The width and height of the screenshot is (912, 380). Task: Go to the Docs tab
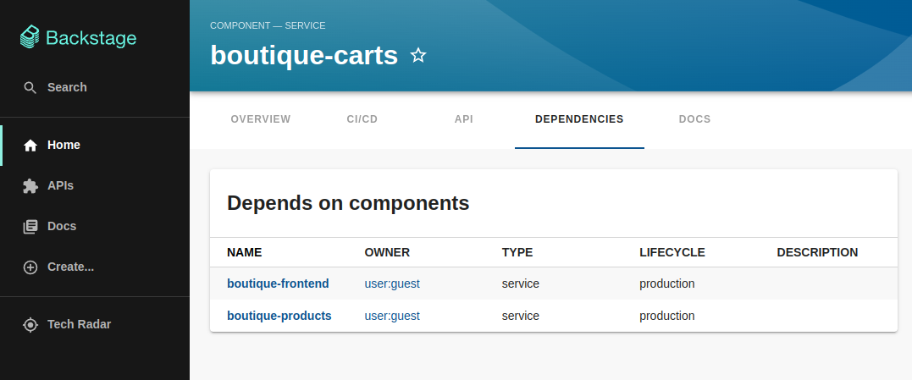tap(694, 119)
